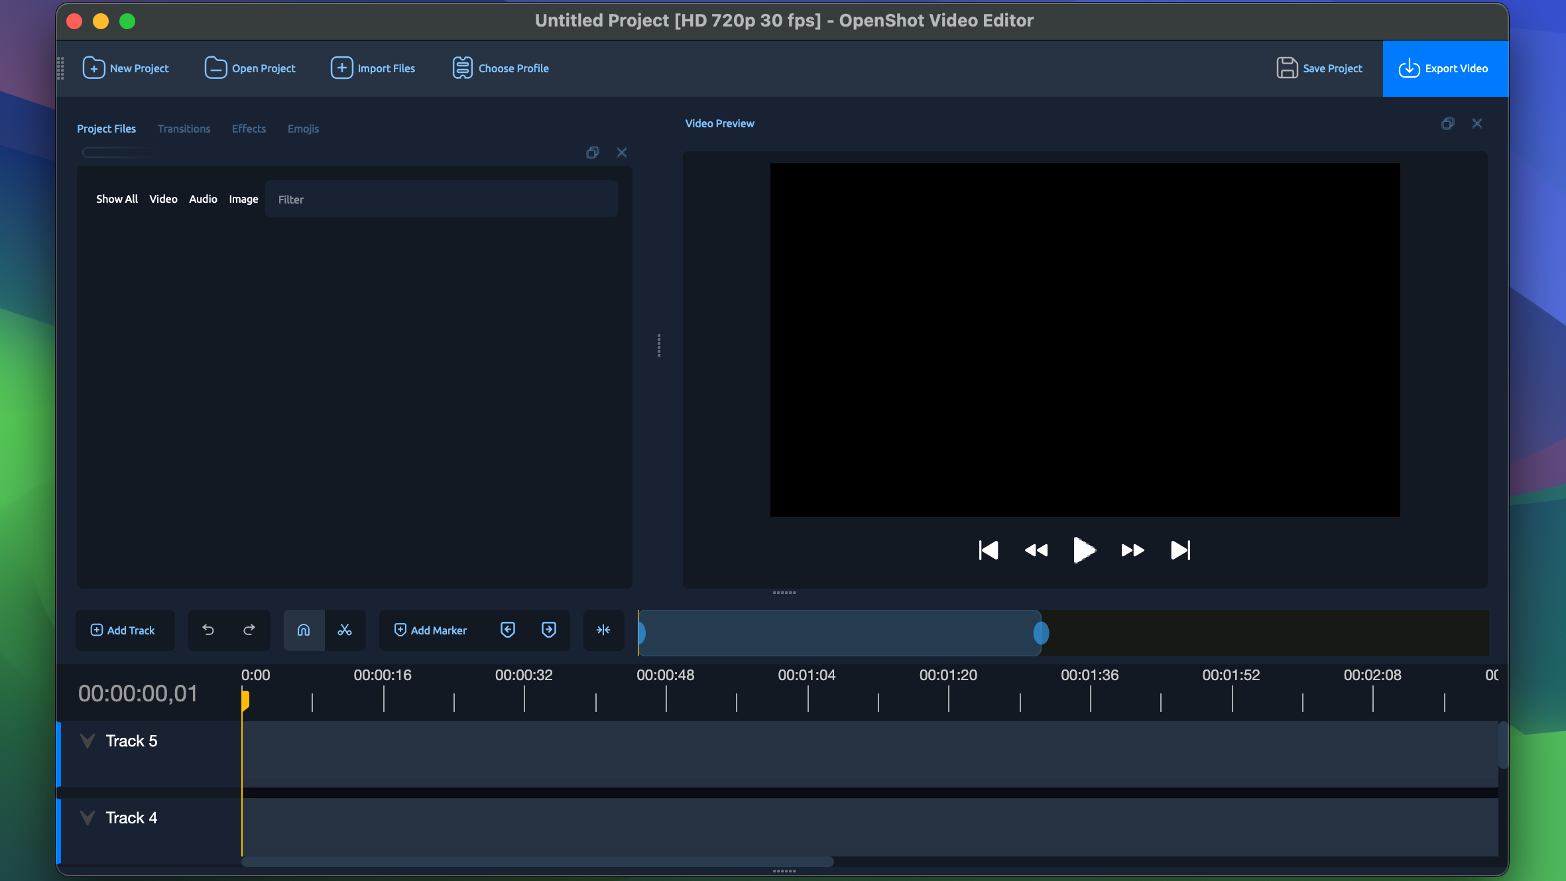Open the Effects tab
This screenshot has height=881, width=1566.
(x=249, y=129)
